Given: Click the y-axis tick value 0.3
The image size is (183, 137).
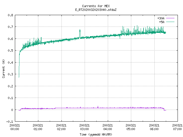Looking at the screenshot, I should click(x=10, y=74).
